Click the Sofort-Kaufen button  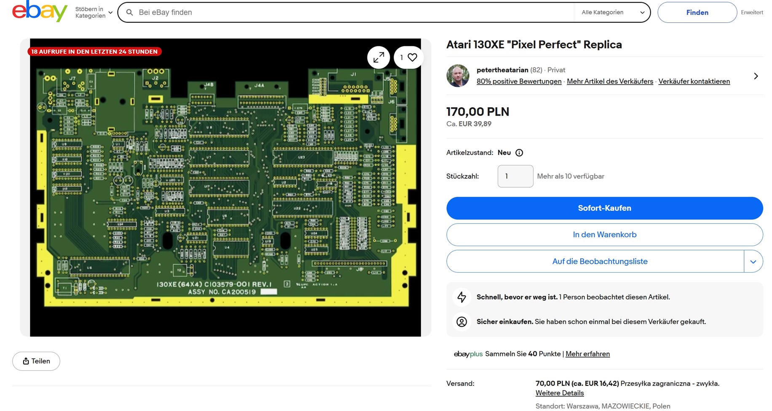click(x=604, y=208)
